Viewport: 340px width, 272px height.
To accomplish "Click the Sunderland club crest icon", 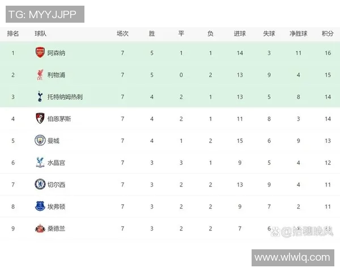I will (x=40, y=228).
